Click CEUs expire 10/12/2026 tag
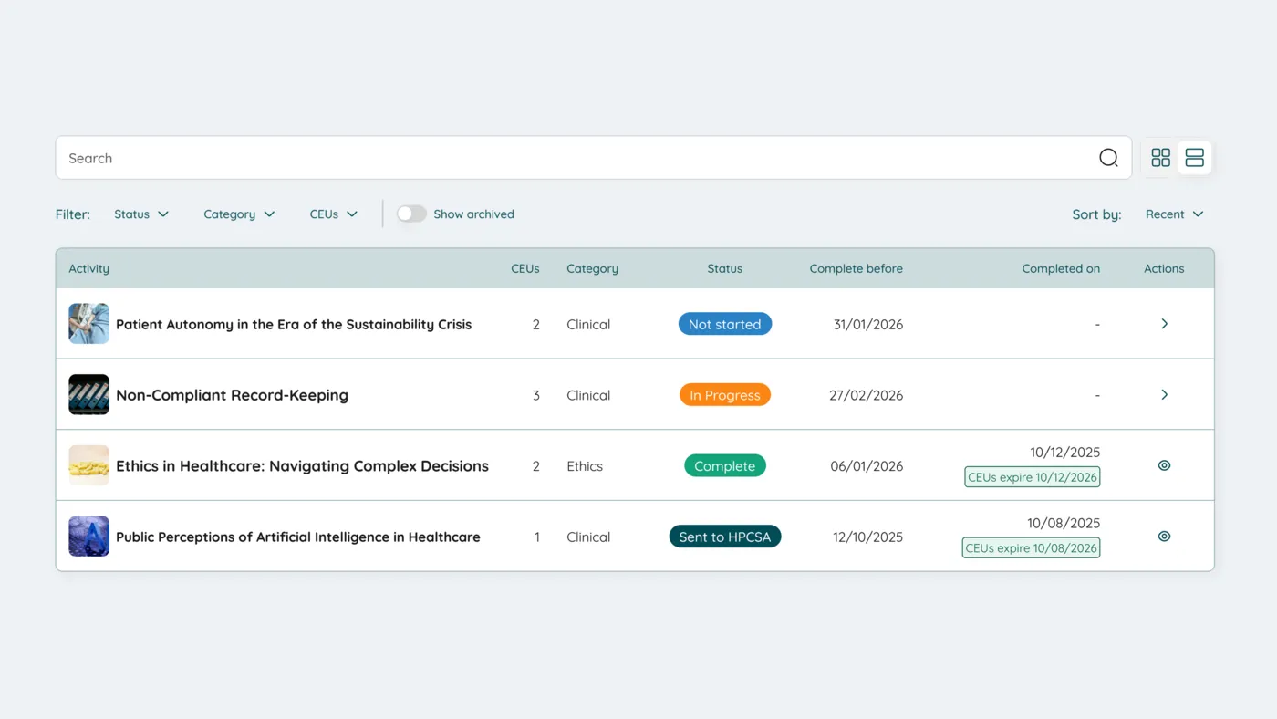The width and height of the screenshot is (1277, 719). pyautogui.click(x=1033, y=476)
